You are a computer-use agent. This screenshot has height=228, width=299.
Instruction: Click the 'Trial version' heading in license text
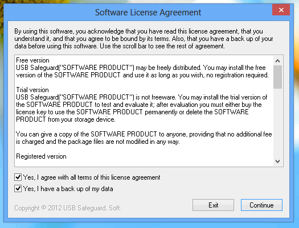pos(32,90)
